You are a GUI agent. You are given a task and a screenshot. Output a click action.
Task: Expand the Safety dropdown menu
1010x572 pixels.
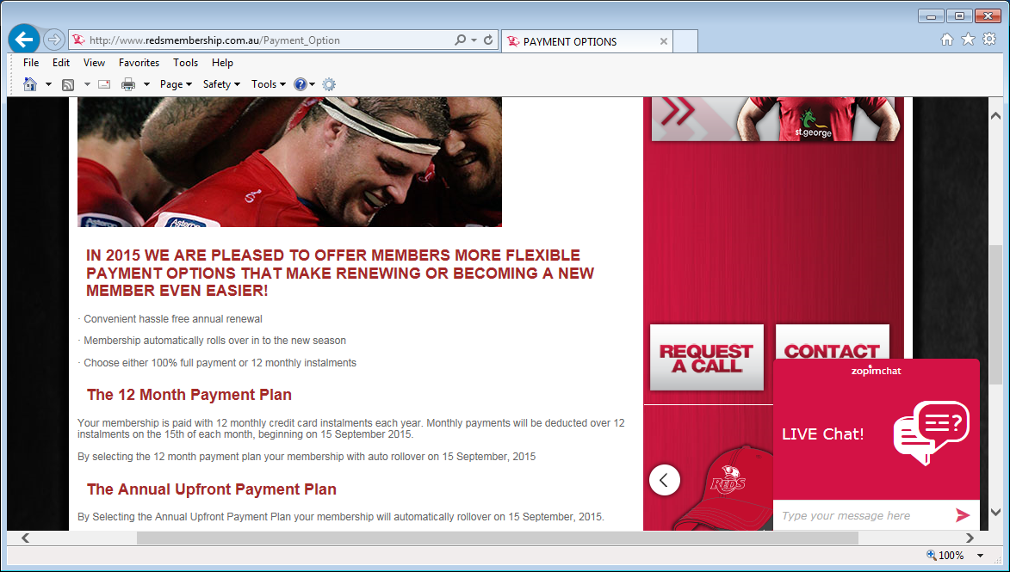coord(221,84)
